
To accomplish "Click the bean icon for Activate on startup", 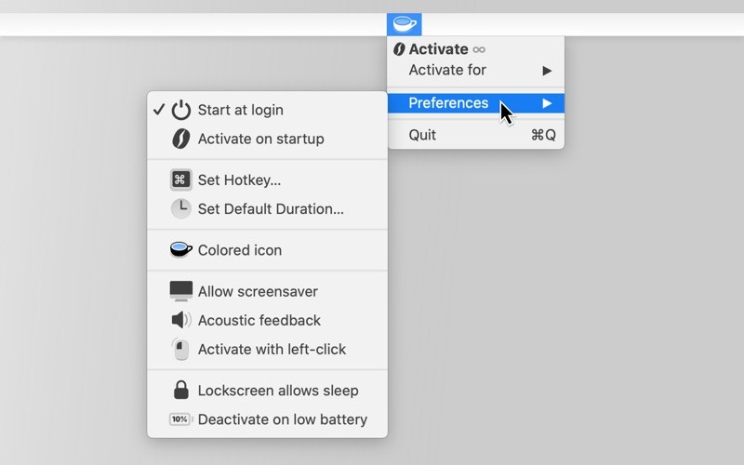I will [x=181, y=139].
